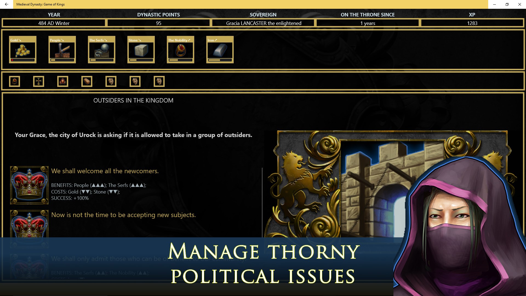
Task: Click the Sovereign name field
Action: coord(263,23)
